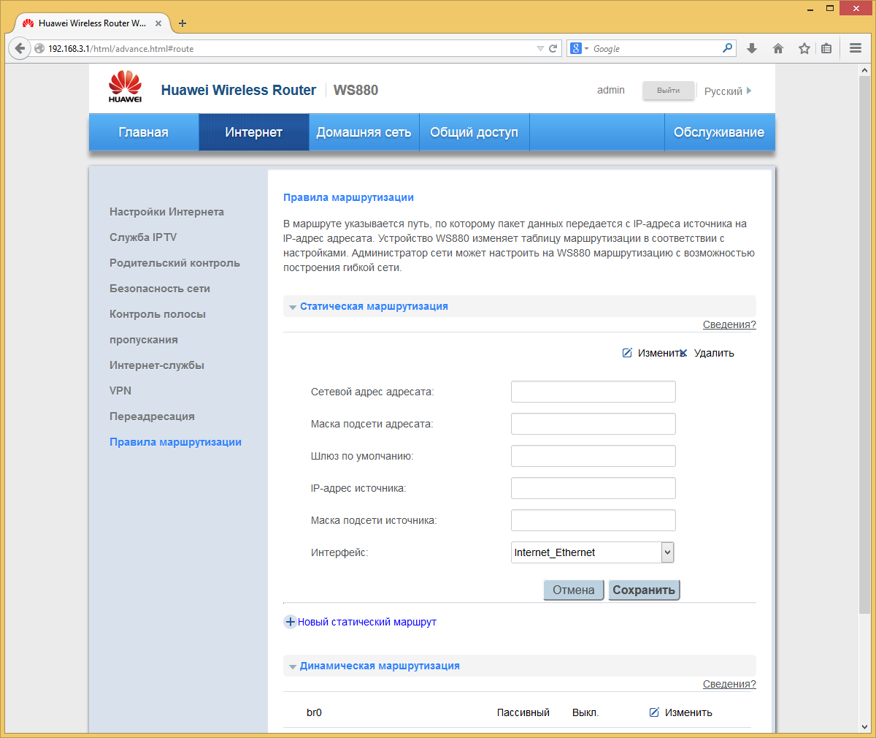The image size is (876, 738).
Task: Focus the Сетевой адрес адресата field
Action: tap(593, 392)
